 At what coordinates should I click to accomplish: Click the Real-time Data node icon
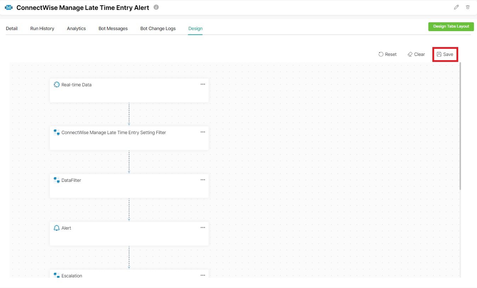point(57,85)
